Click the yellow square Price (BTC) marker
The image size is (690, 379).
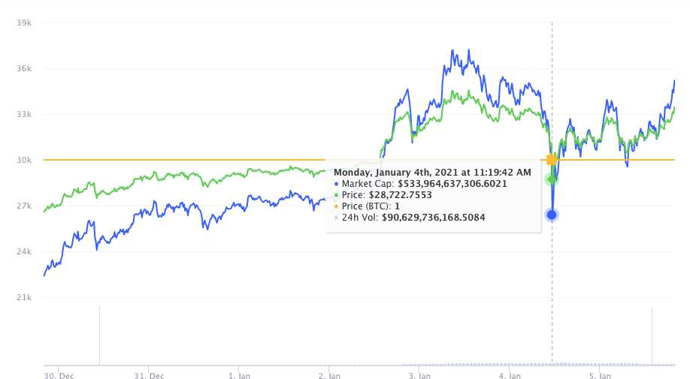(552, 160)
